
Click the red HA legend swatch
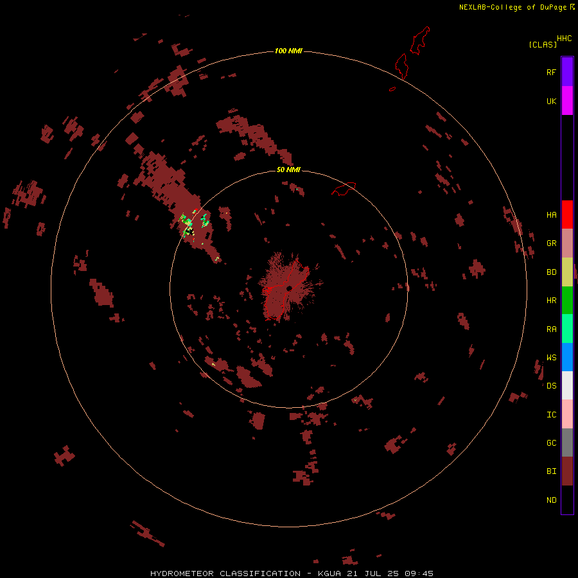coord(567,215)
